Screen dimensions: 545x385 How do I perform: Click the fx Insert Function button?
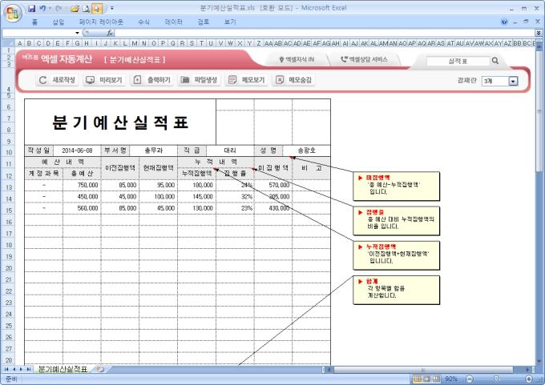coord(110,33)
